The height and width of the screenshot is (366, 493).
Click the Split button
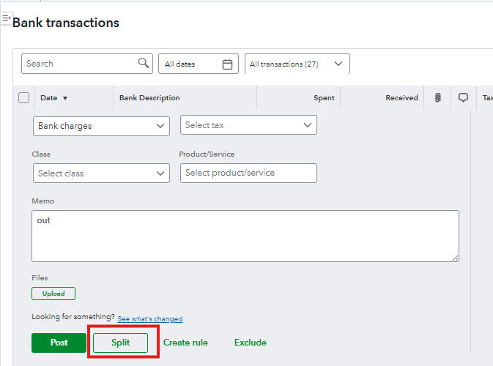click(120, 343)
